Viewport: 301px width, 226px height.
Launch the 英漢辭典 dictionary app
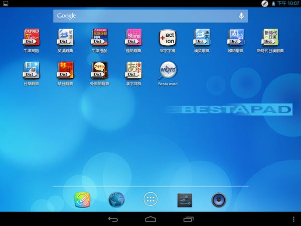(x=65, y=37)
